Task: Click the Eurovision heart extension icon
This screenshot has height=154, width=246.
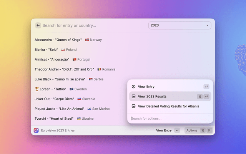Action: 36,131
